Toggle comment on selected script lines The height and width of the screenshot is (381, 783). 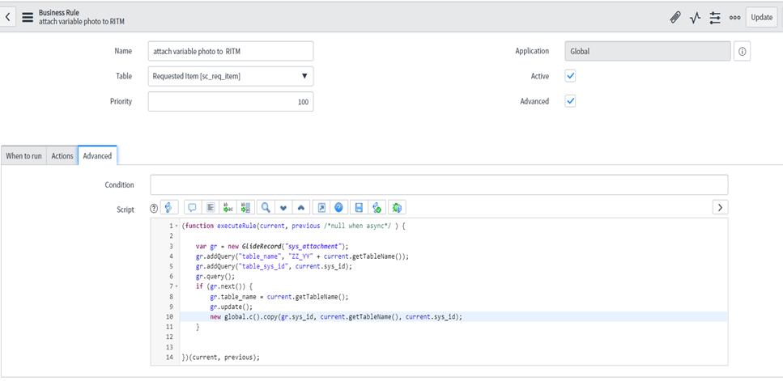192,207
